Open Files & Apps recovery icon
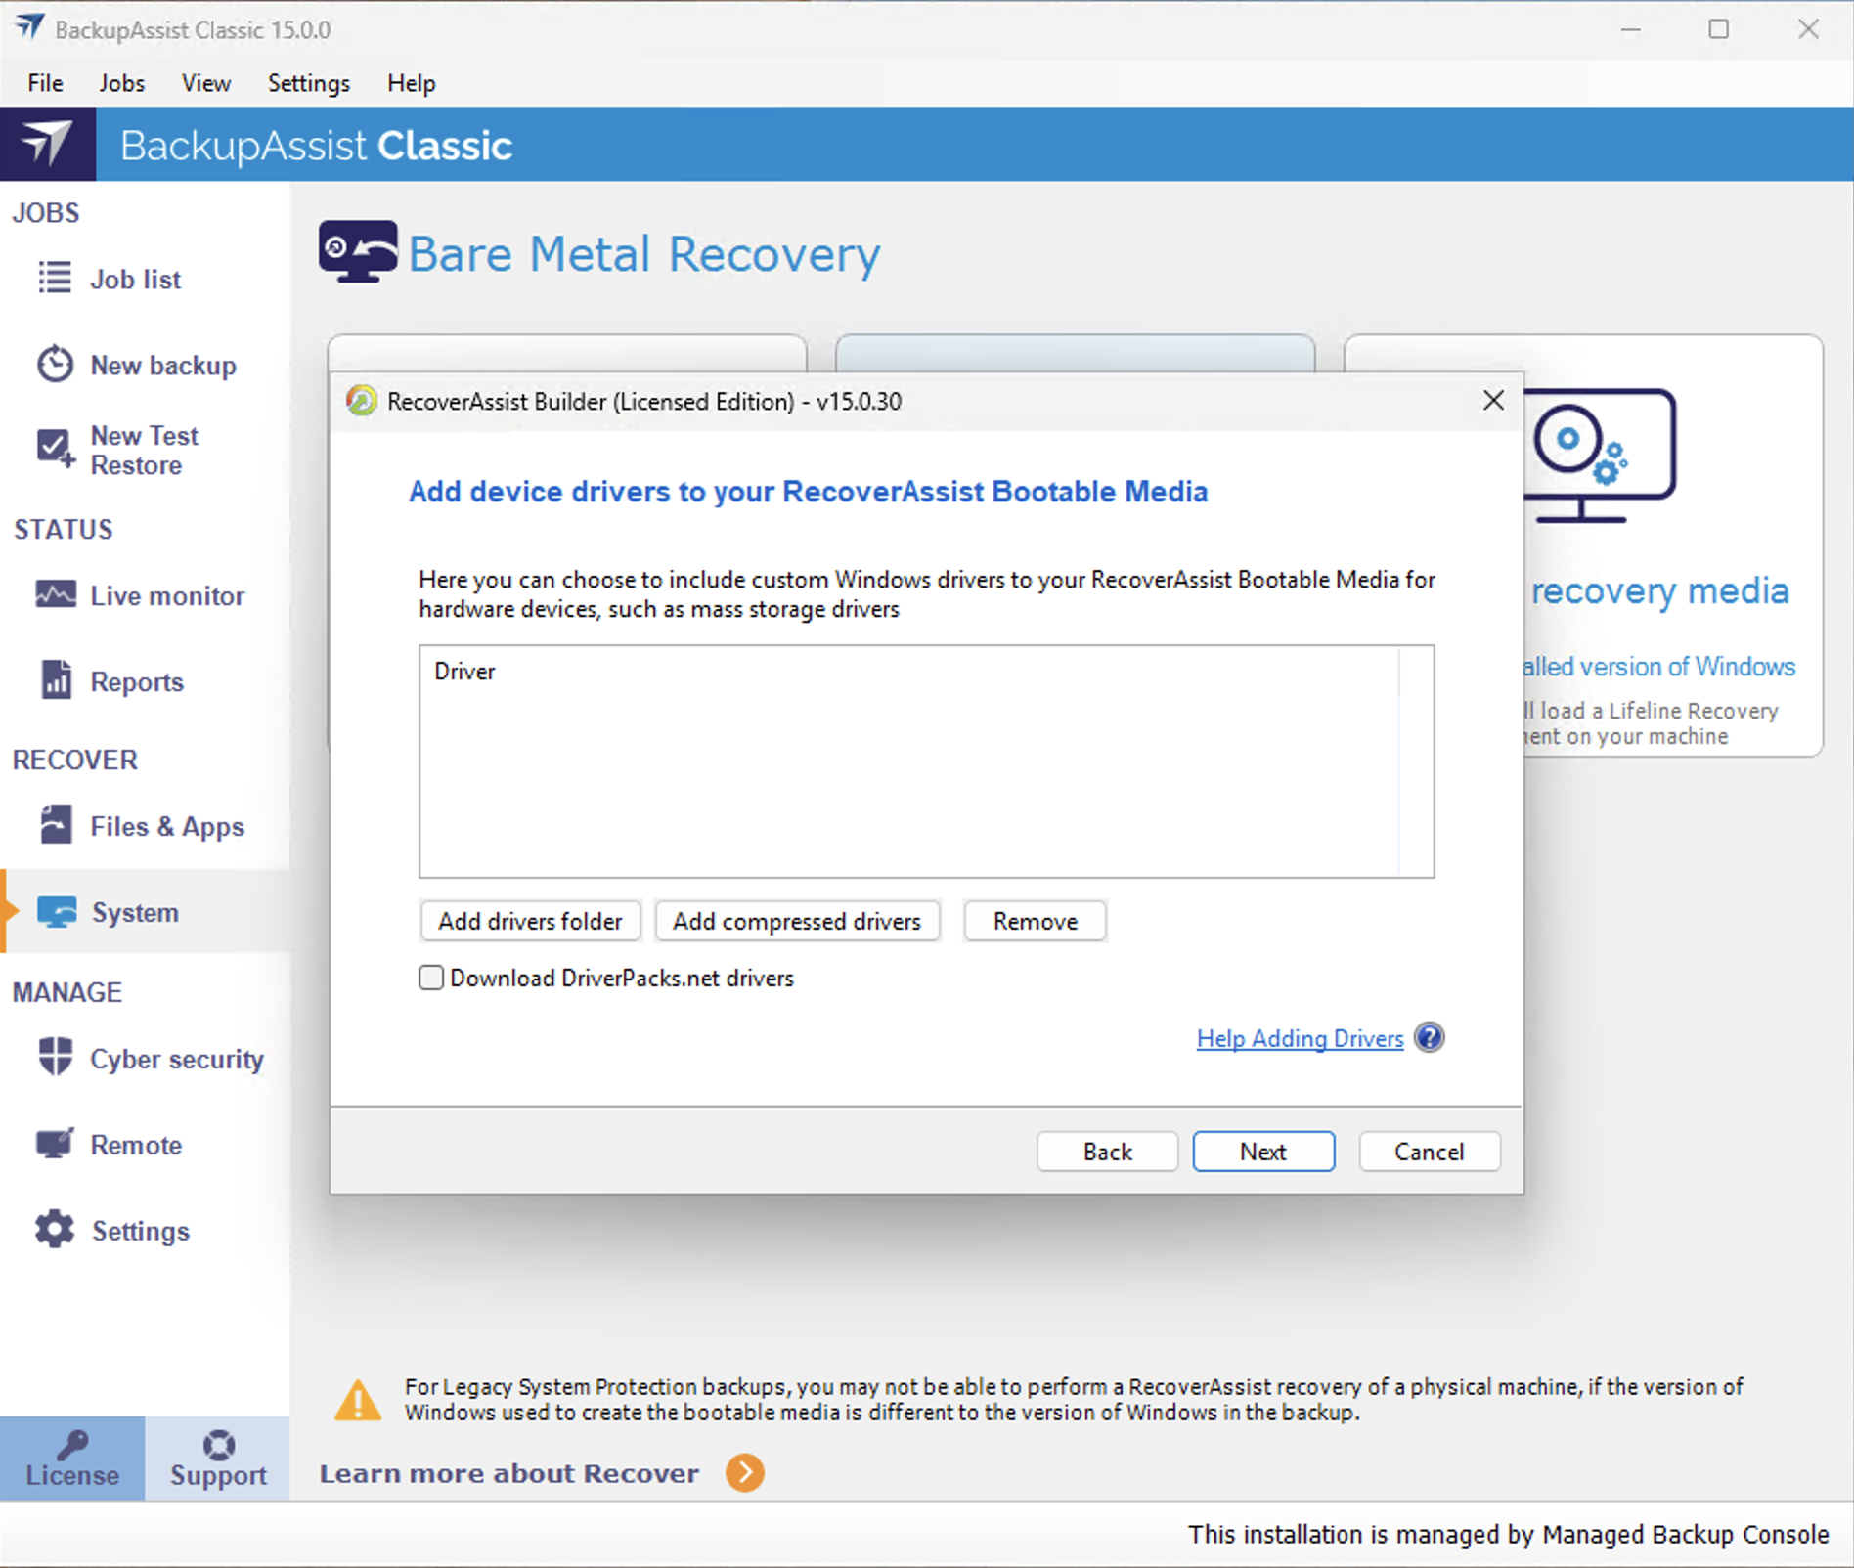Viewport: 1854px width, 1568px height. coord(56,825)
